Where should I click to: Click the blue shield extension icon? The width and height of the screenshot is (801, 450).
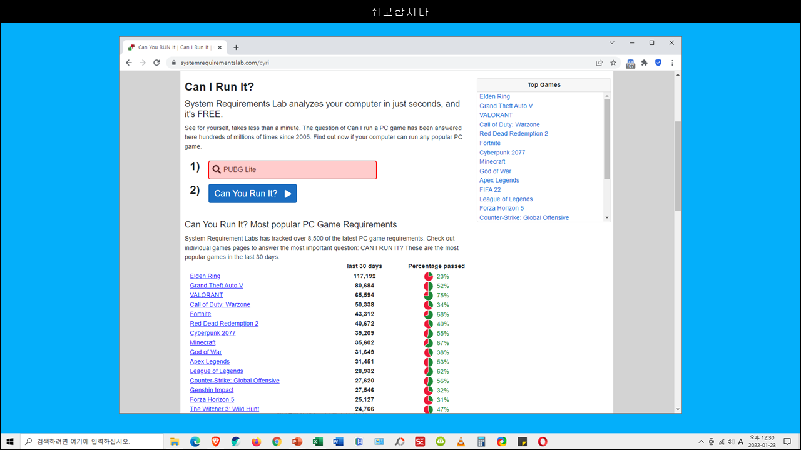pyautogui.click(x=658, y=62)
